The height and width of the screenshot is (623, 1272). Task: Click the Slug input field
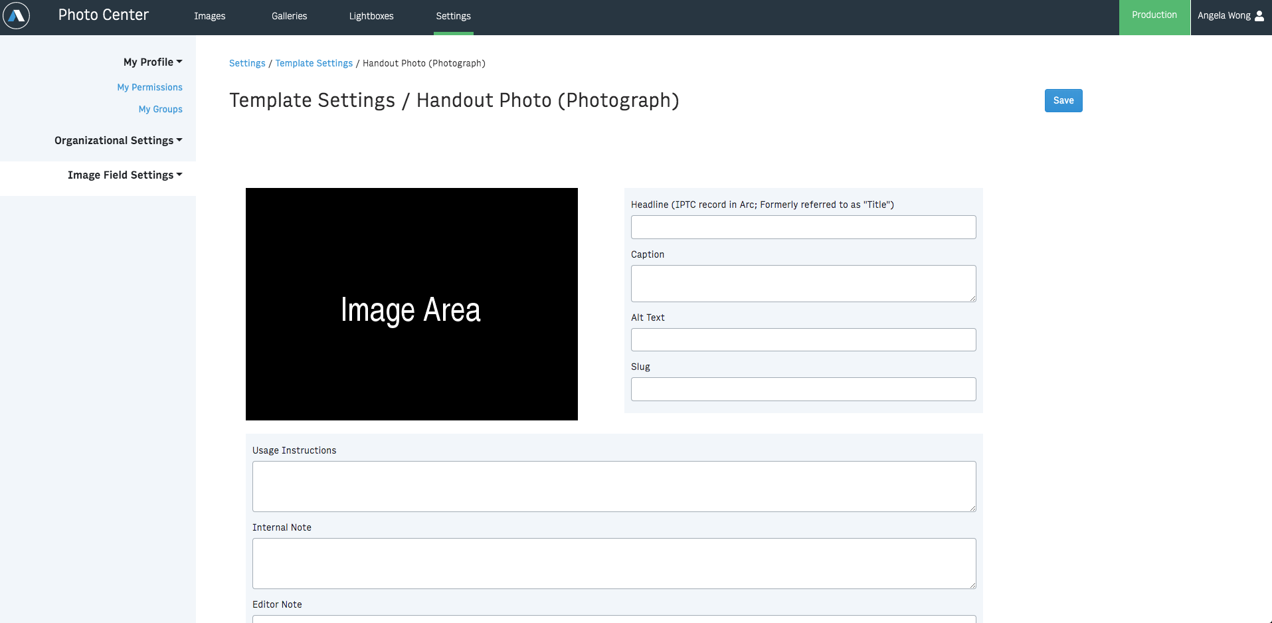[x=804, y=389]
